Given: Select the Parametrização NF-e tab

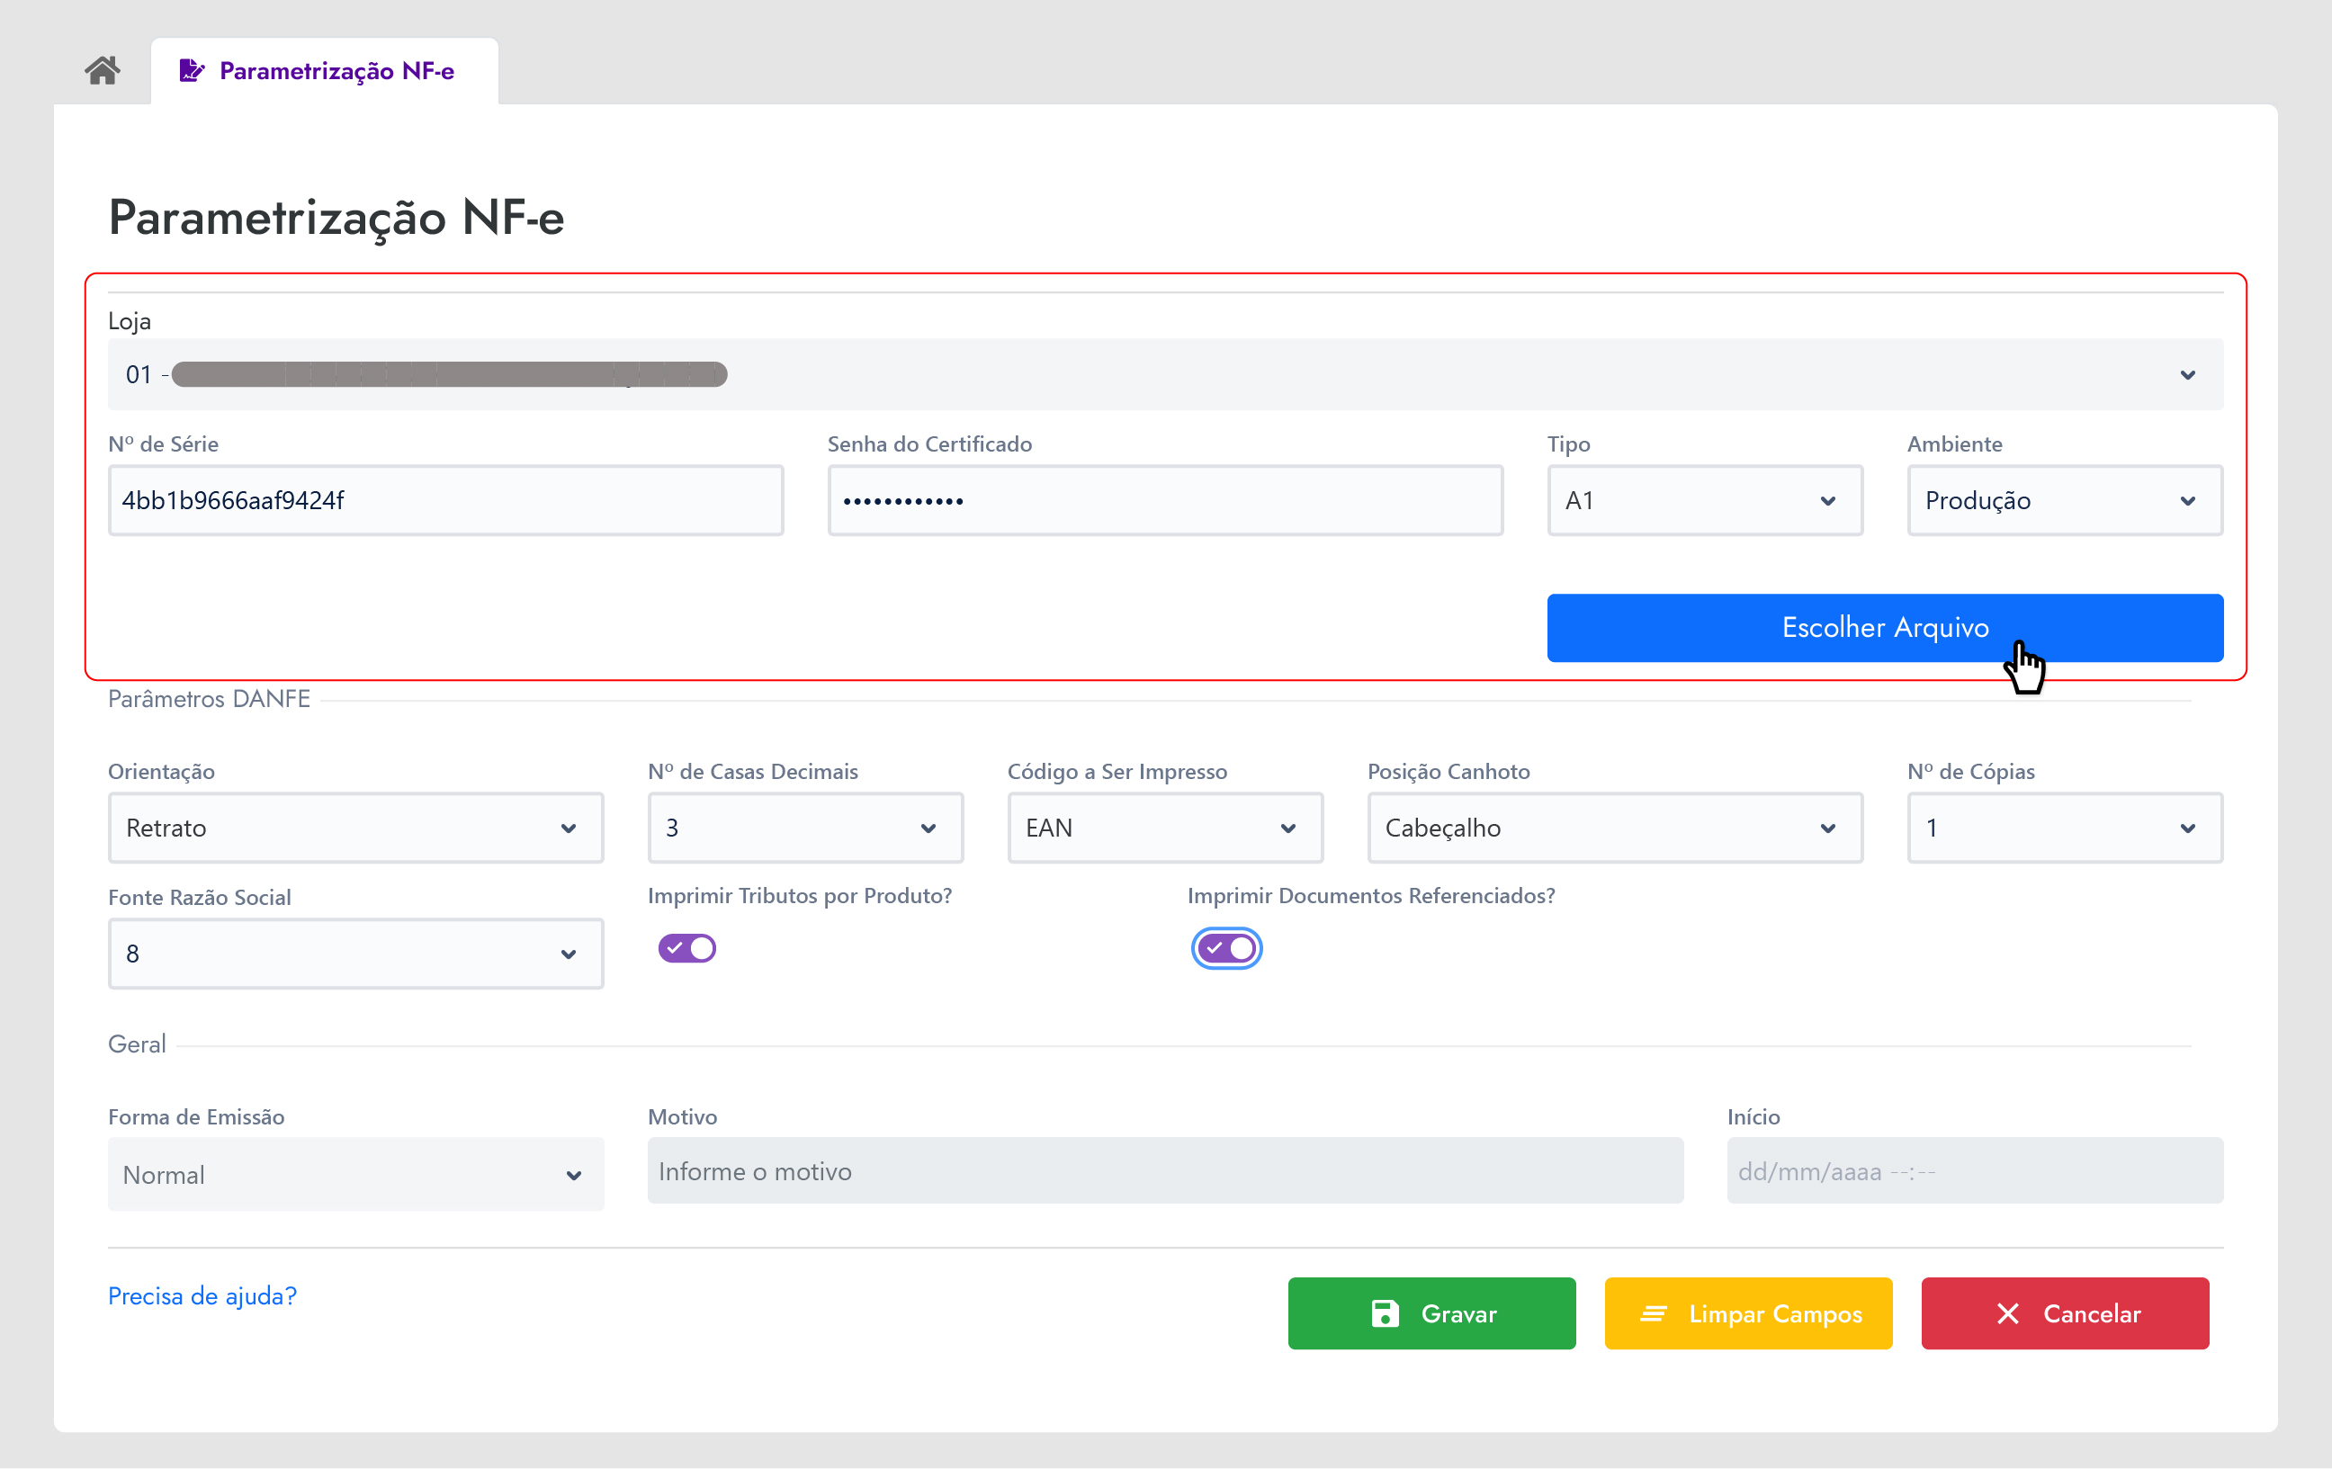Looking at the screenshot, I should pyautogui.click(x=335, y=71).
